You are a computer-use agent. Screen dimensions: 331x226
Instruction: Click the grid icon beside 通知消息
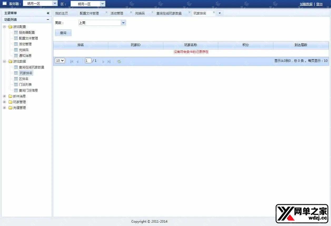tap(16, 56)
